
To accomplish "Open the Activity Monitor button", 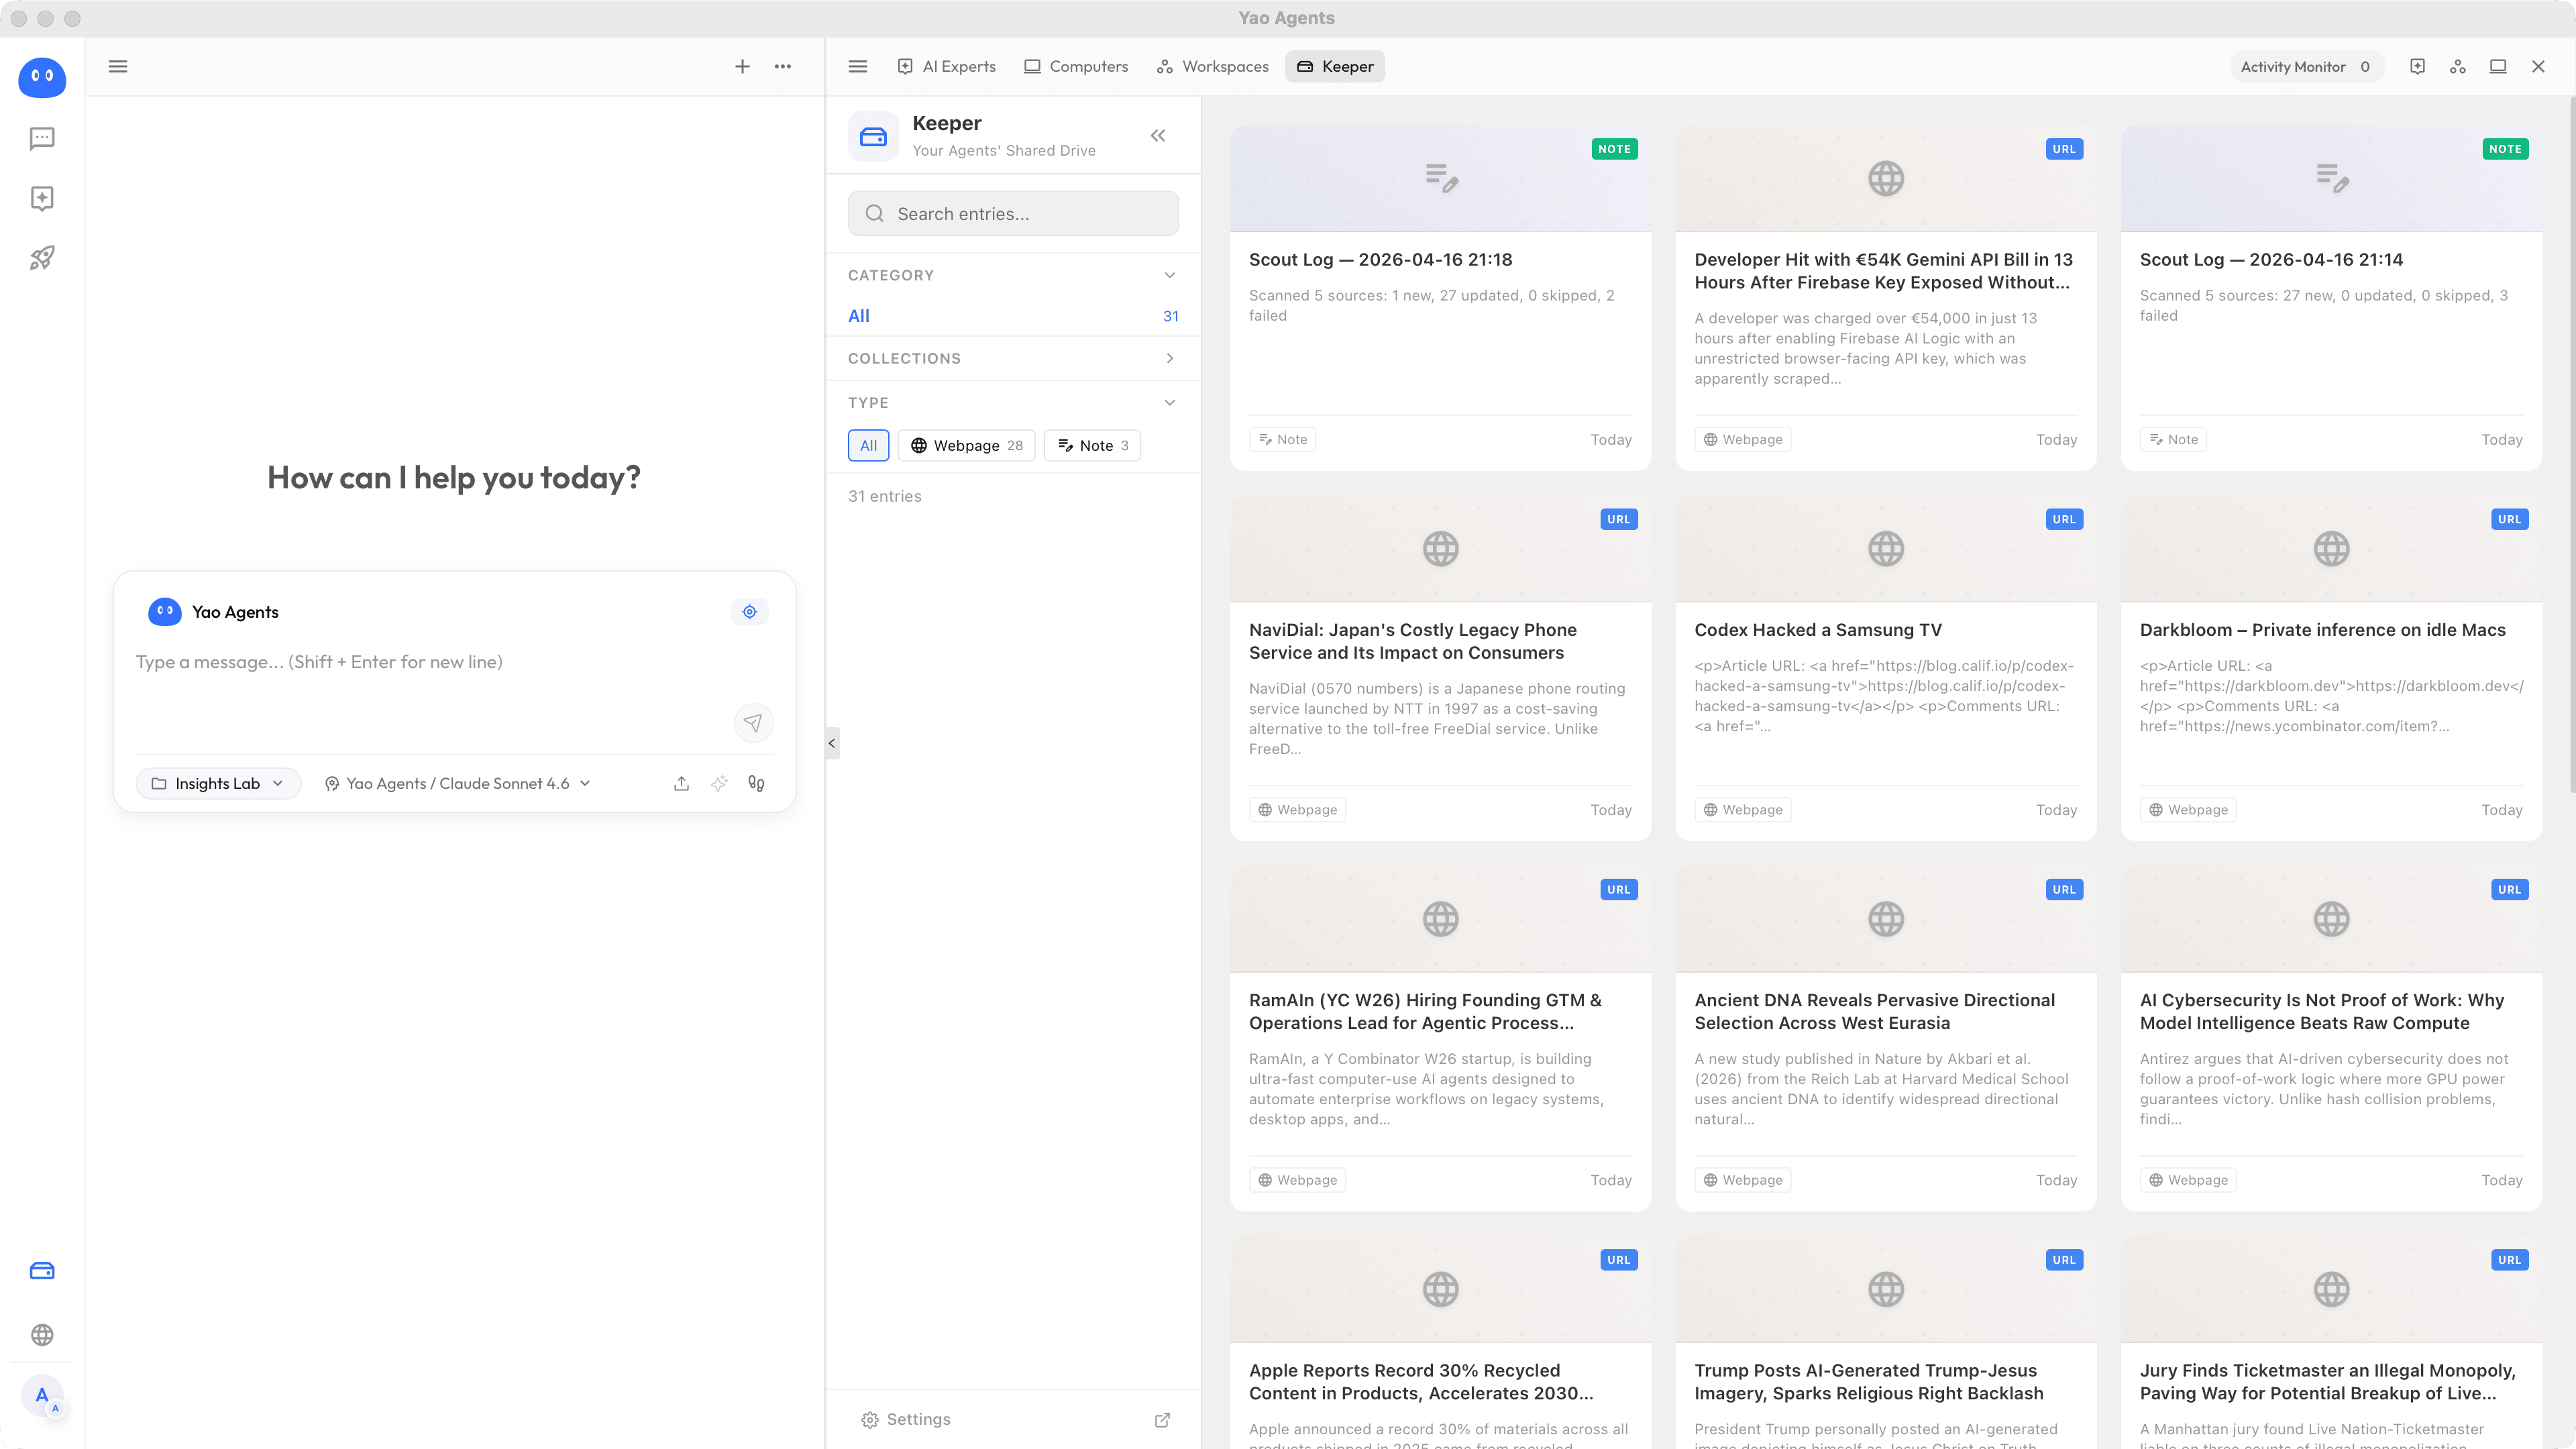I will click(2306, 66).
